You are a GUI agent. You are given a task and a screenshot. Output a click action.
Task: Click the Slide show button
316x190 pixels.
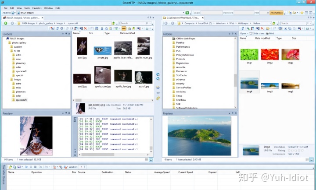[x=257, y=33]
